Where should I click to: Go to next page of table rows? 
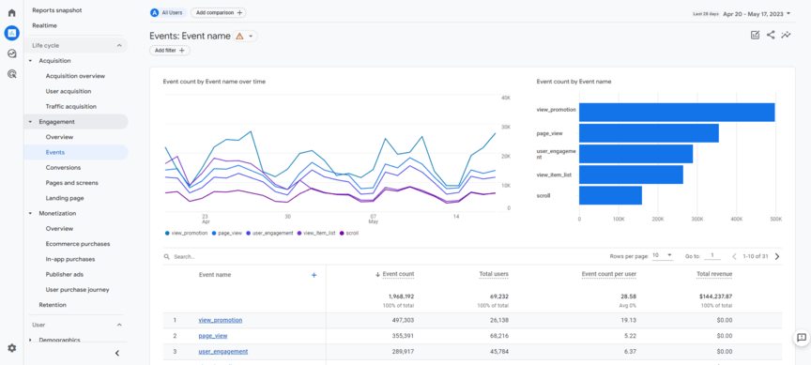pyautogui.click(x=777, y=256)
